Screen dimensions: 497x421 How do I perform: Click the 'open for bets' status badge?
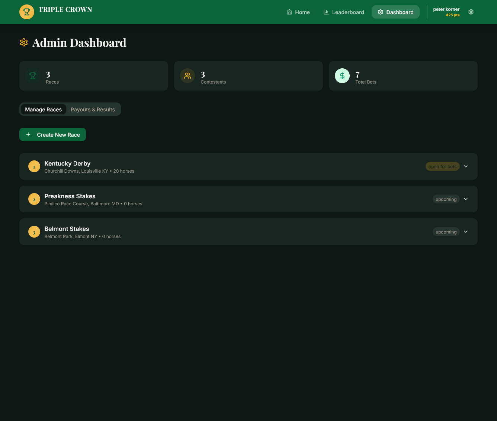[x=442, y=167]
